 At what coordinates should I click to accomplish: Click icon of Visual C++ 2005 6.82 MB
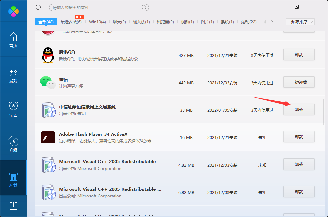[48, 192]
